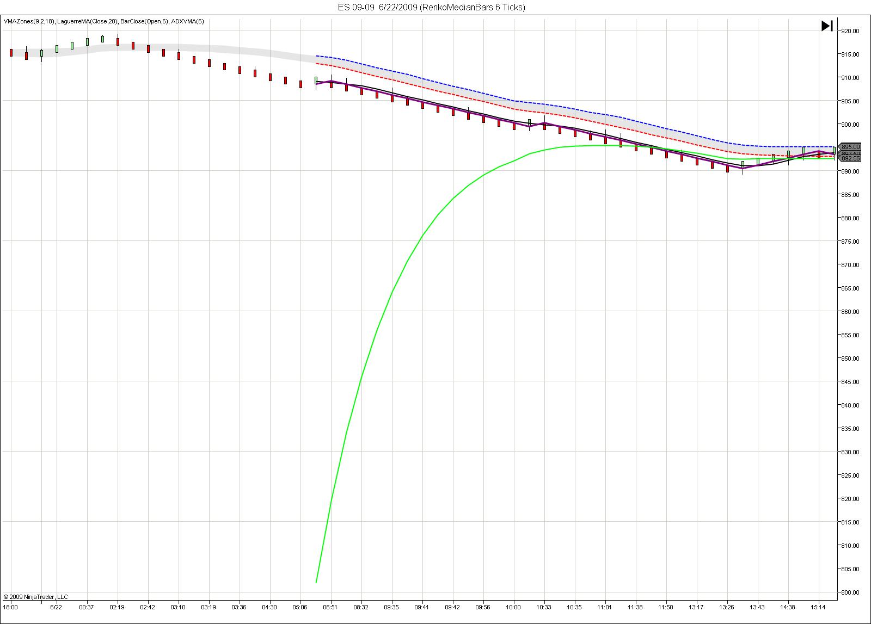Click the 810.00 price axis label

(x=850, y=546)
